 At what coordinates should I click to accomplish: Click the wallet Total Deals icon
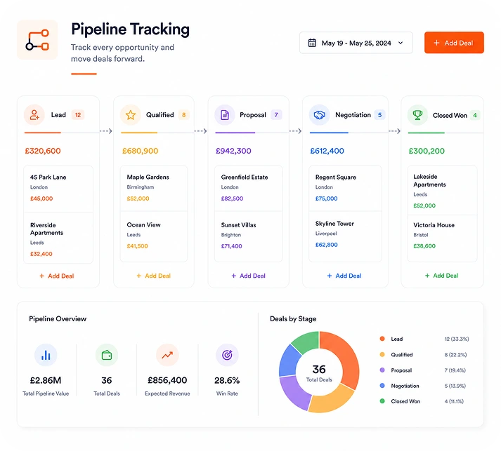[107, 355]
